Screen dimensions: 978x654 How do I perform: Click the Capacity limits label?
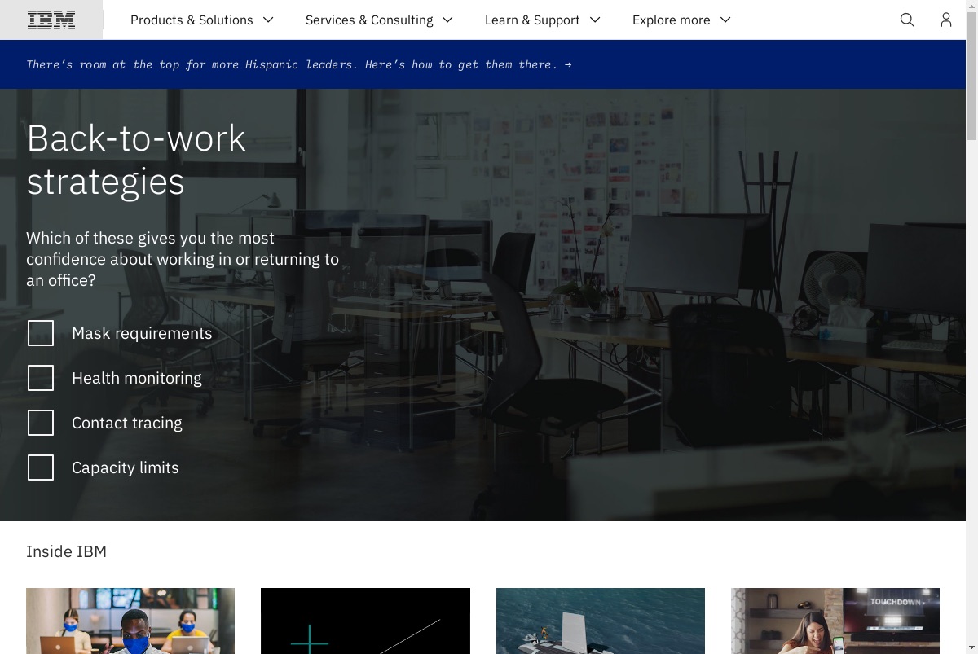[x=126, y=467]
